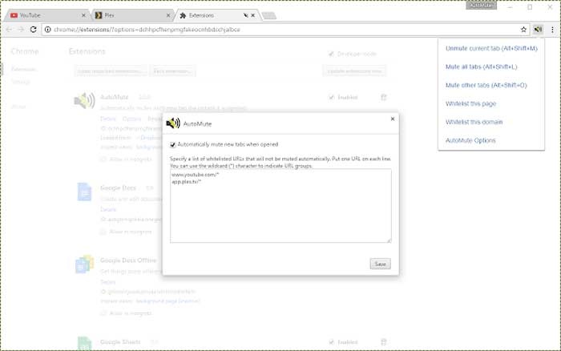Toggle AutoMute Allow in incognito checkbox
The width and height of the screenshot is (561, 351).
[x=103, y=159]
